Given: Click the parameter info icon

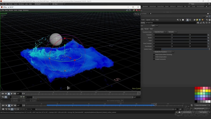Looking at the screenshot, I should coord(207,23).
